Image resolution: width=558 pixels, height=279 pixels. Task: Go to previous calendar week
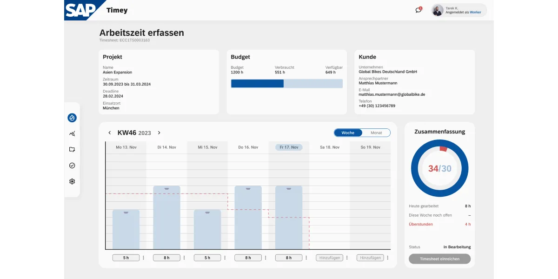click(110, 133)
